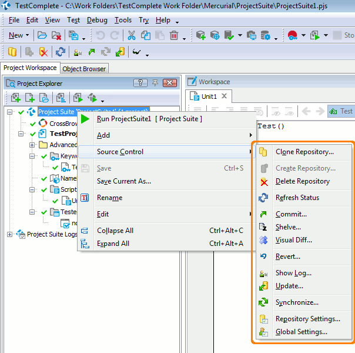355x353 pixels.
Task: Click Show Log icon in source control toolbar
Action: [x=78, y=52]
